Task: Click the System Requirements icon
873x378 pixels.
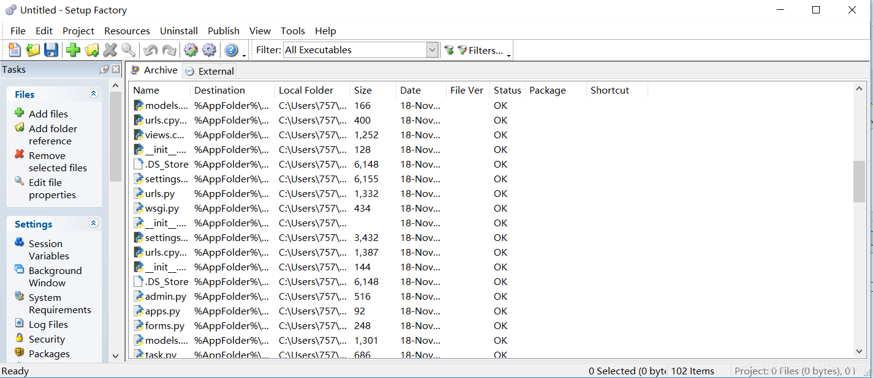Action: pos(20,296)
